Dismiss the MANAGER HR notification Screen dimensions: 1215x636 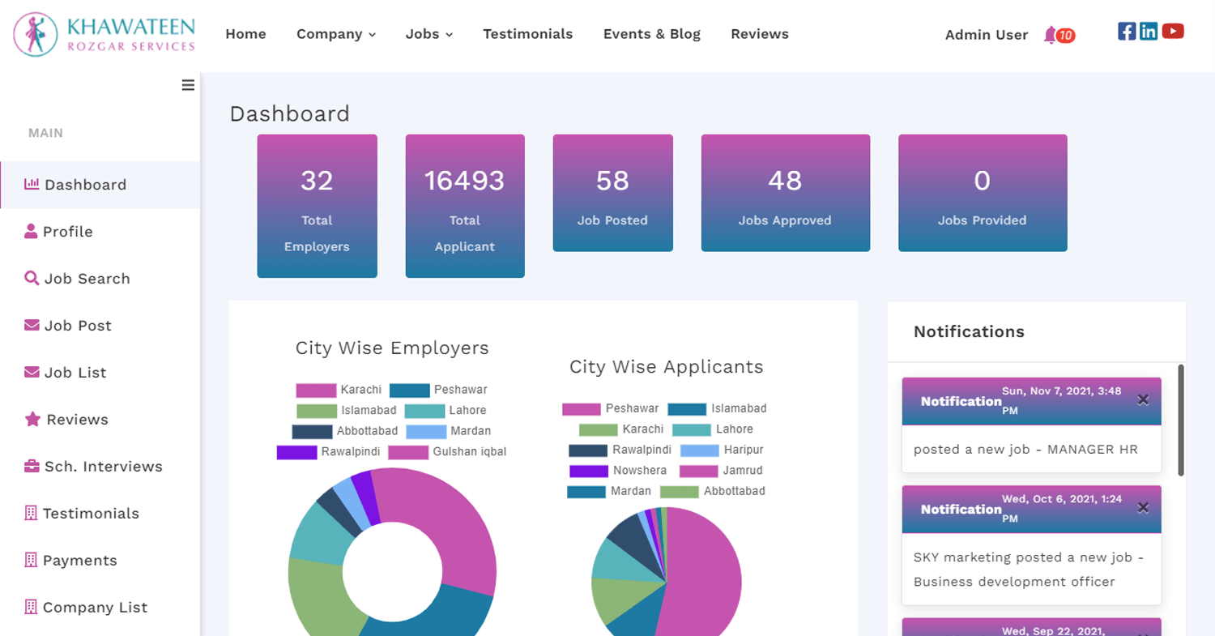[1143, 399]
